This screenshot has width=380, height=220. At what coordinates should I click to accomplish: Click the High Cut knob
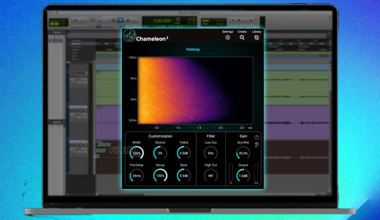[x=210, y=175]
